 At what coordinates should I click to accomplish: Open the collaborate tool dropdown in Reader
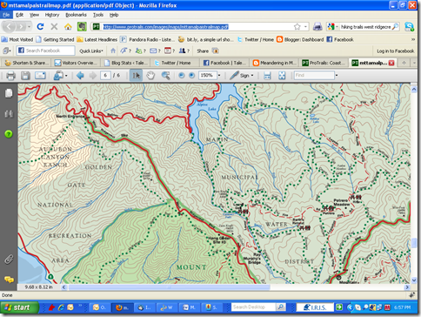click(66, 76)
